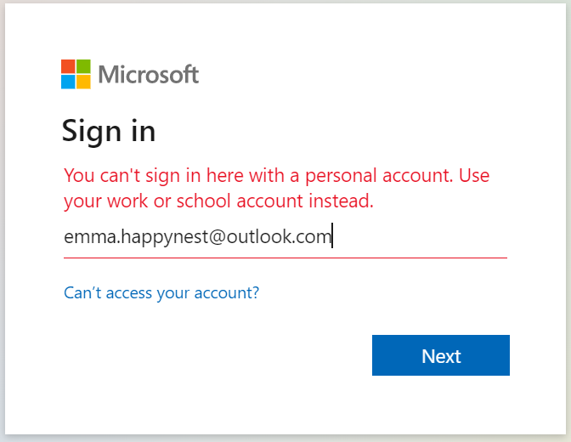Open the "Can't access your account?" link
571x442 pixels.
(x=161, y=292)
